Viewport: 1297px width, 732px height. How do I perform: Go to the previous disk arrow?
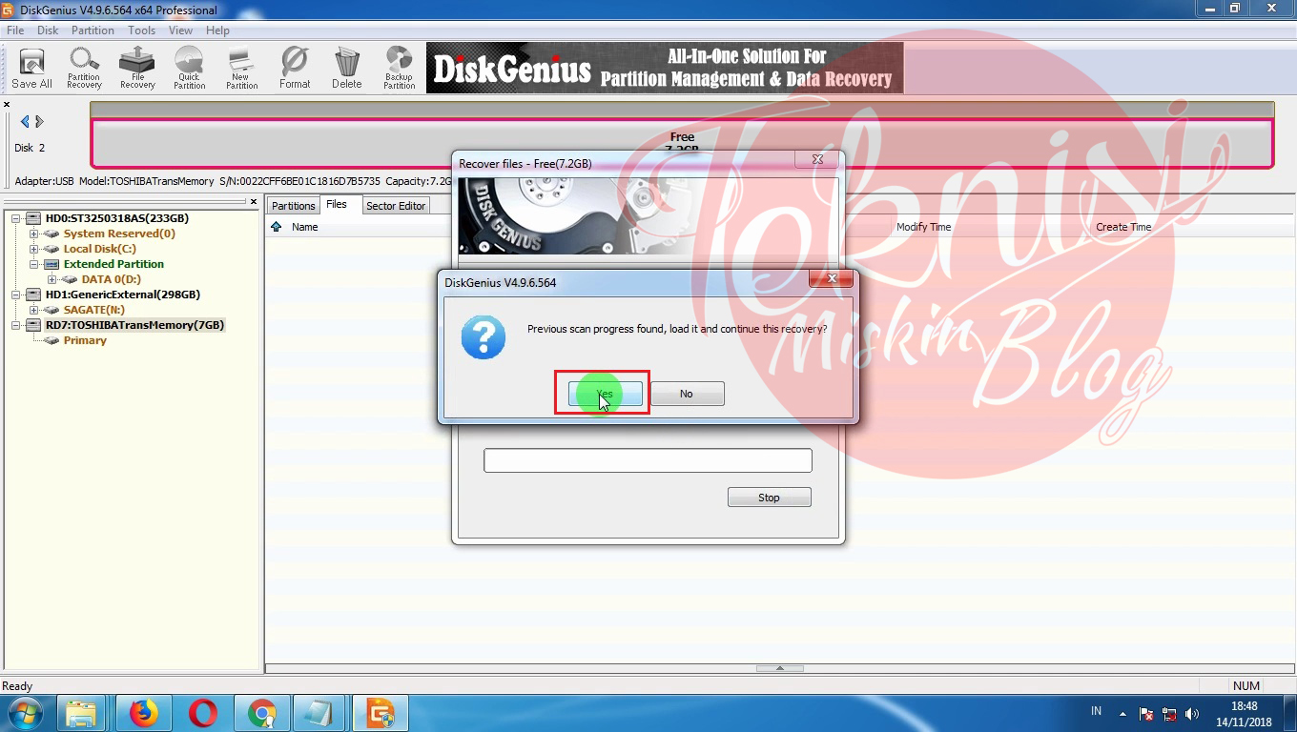click(25, 121)
